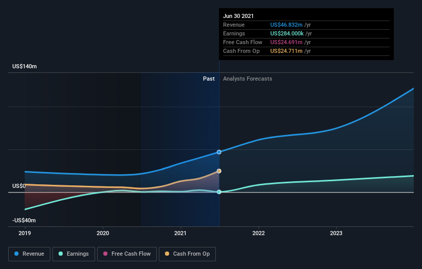Image resolution: width=422 pixels, height=269 pixels.
Task: Click the Free Cash Flow label in tooltip
Action: click(243, 42)
